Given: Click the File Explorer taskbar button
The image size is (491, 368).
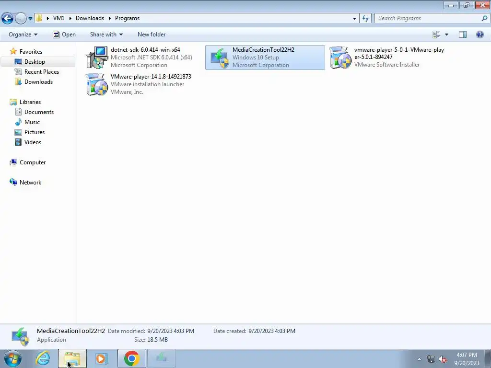Looking at the screenshot, I should (72, 358).
